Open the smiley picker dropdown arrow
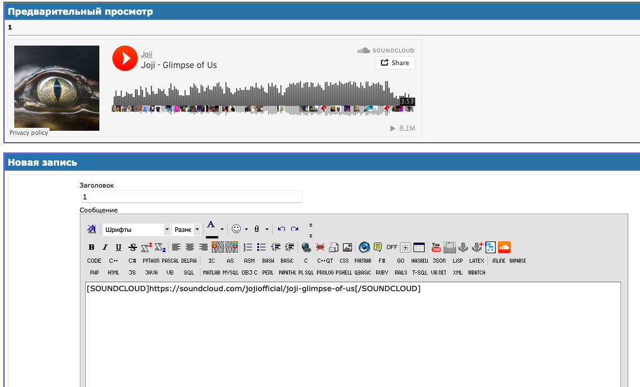 tap(246, 229)
